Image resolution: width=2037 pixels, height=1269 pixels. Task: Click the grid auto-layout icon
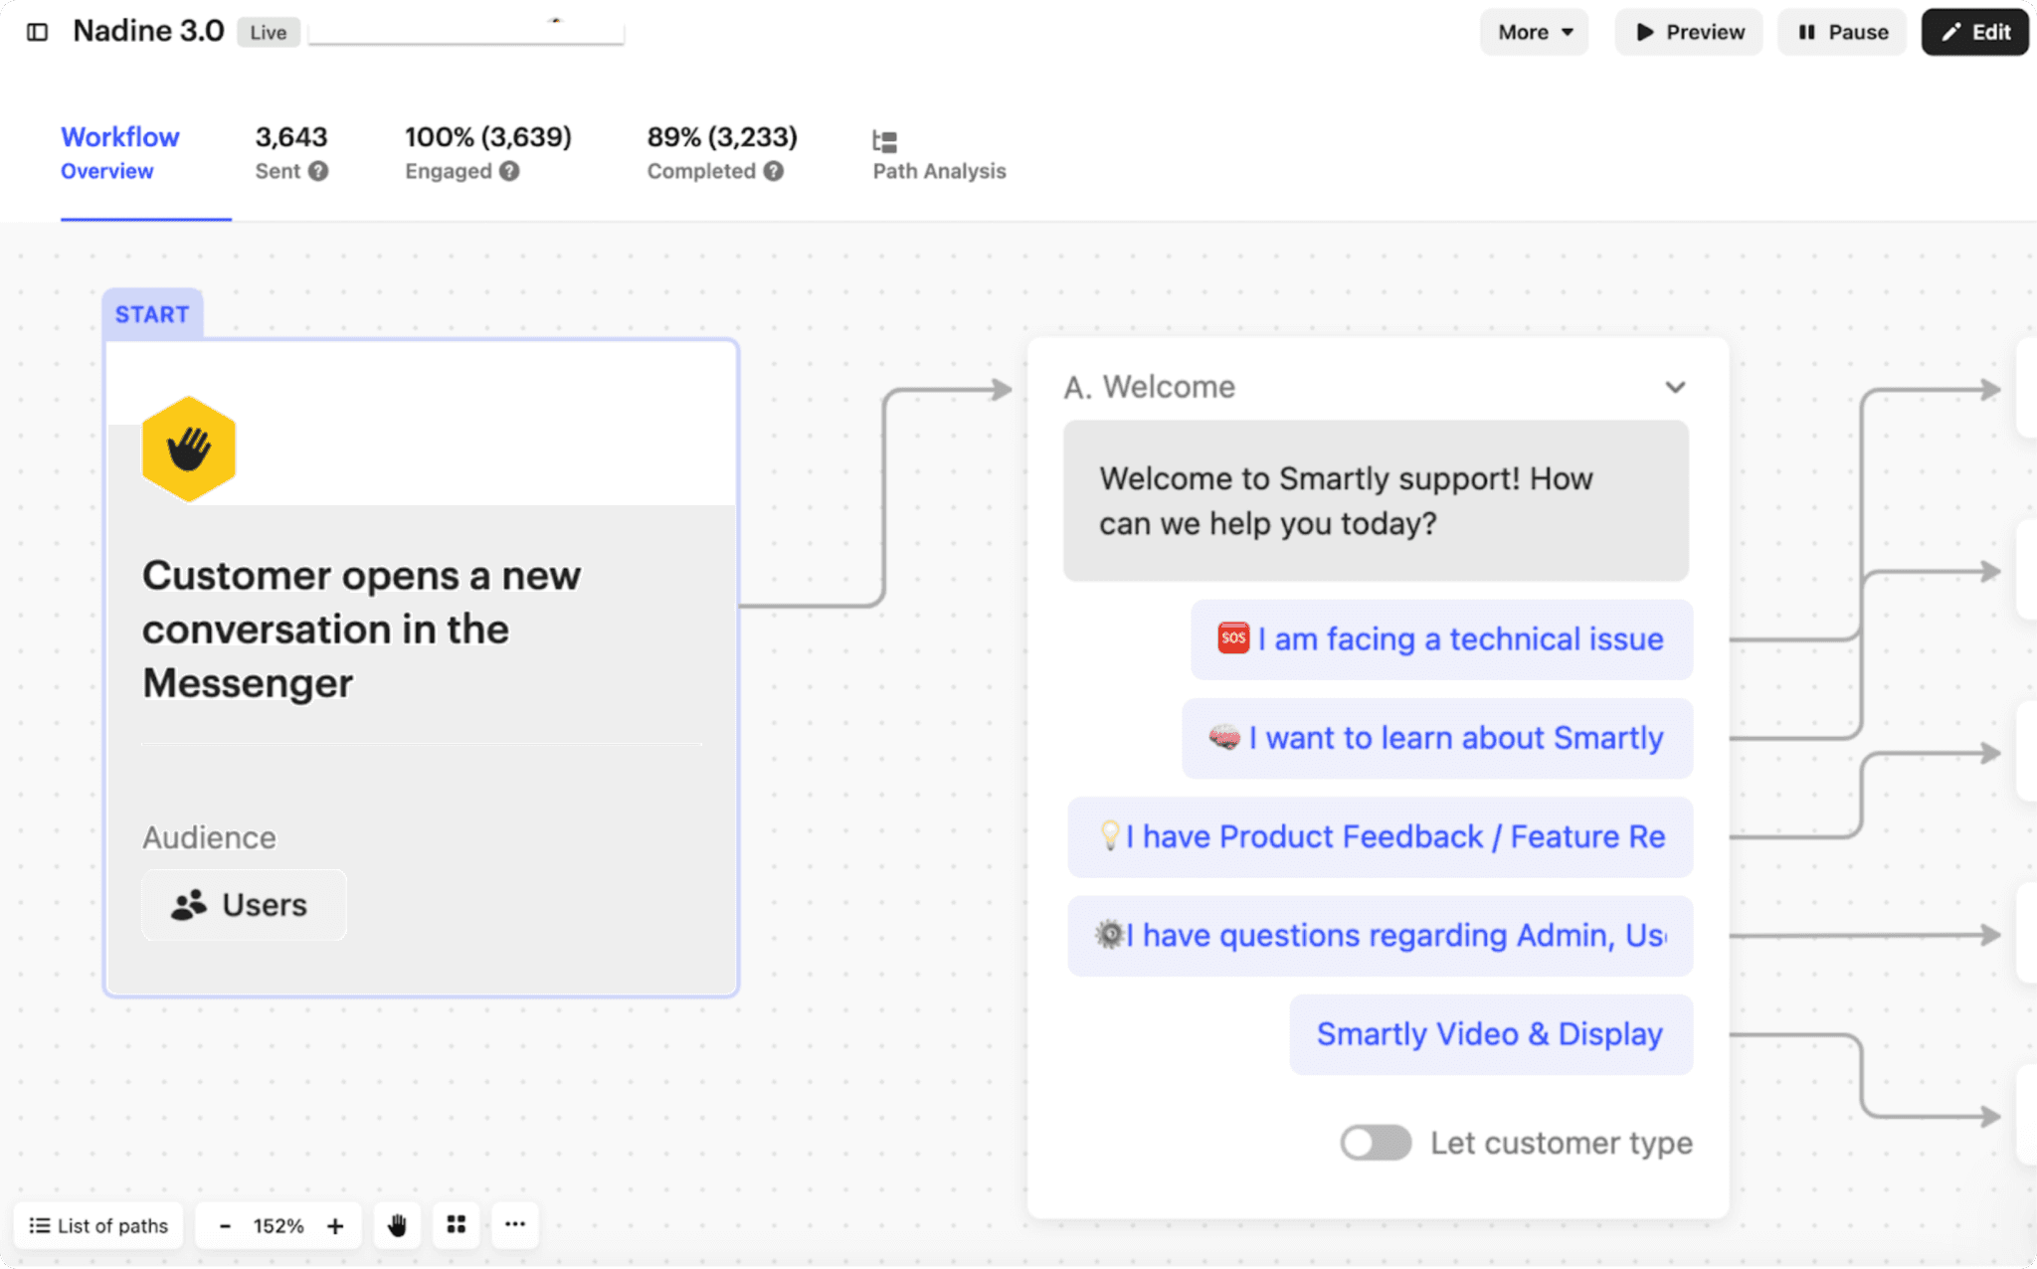(457, 1225)
